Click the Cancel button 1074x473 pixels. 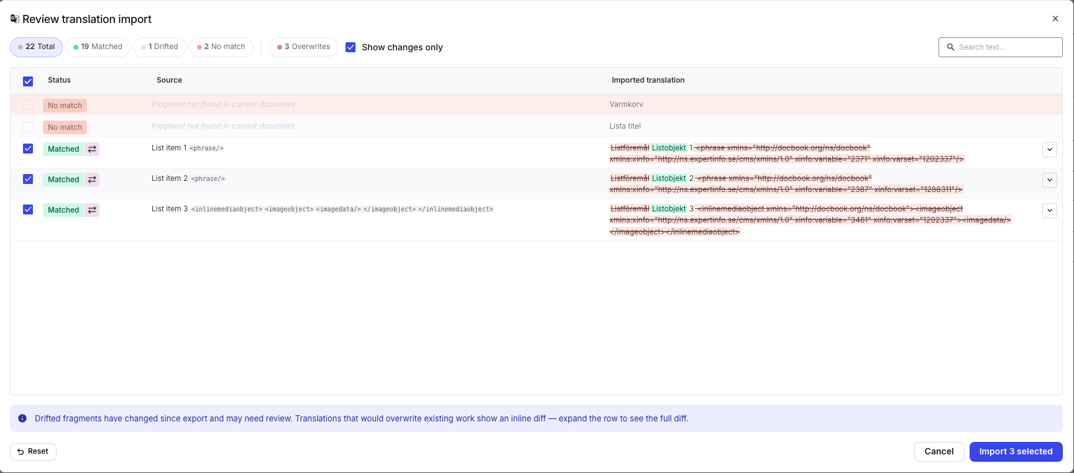point(939,452)
